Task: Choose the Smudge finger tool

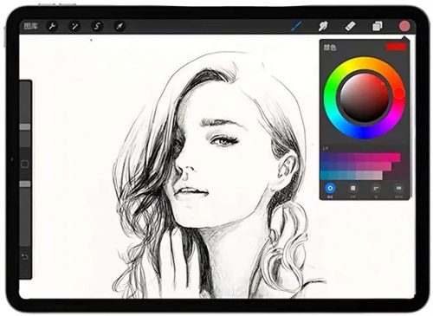Action: click(323, 26)
